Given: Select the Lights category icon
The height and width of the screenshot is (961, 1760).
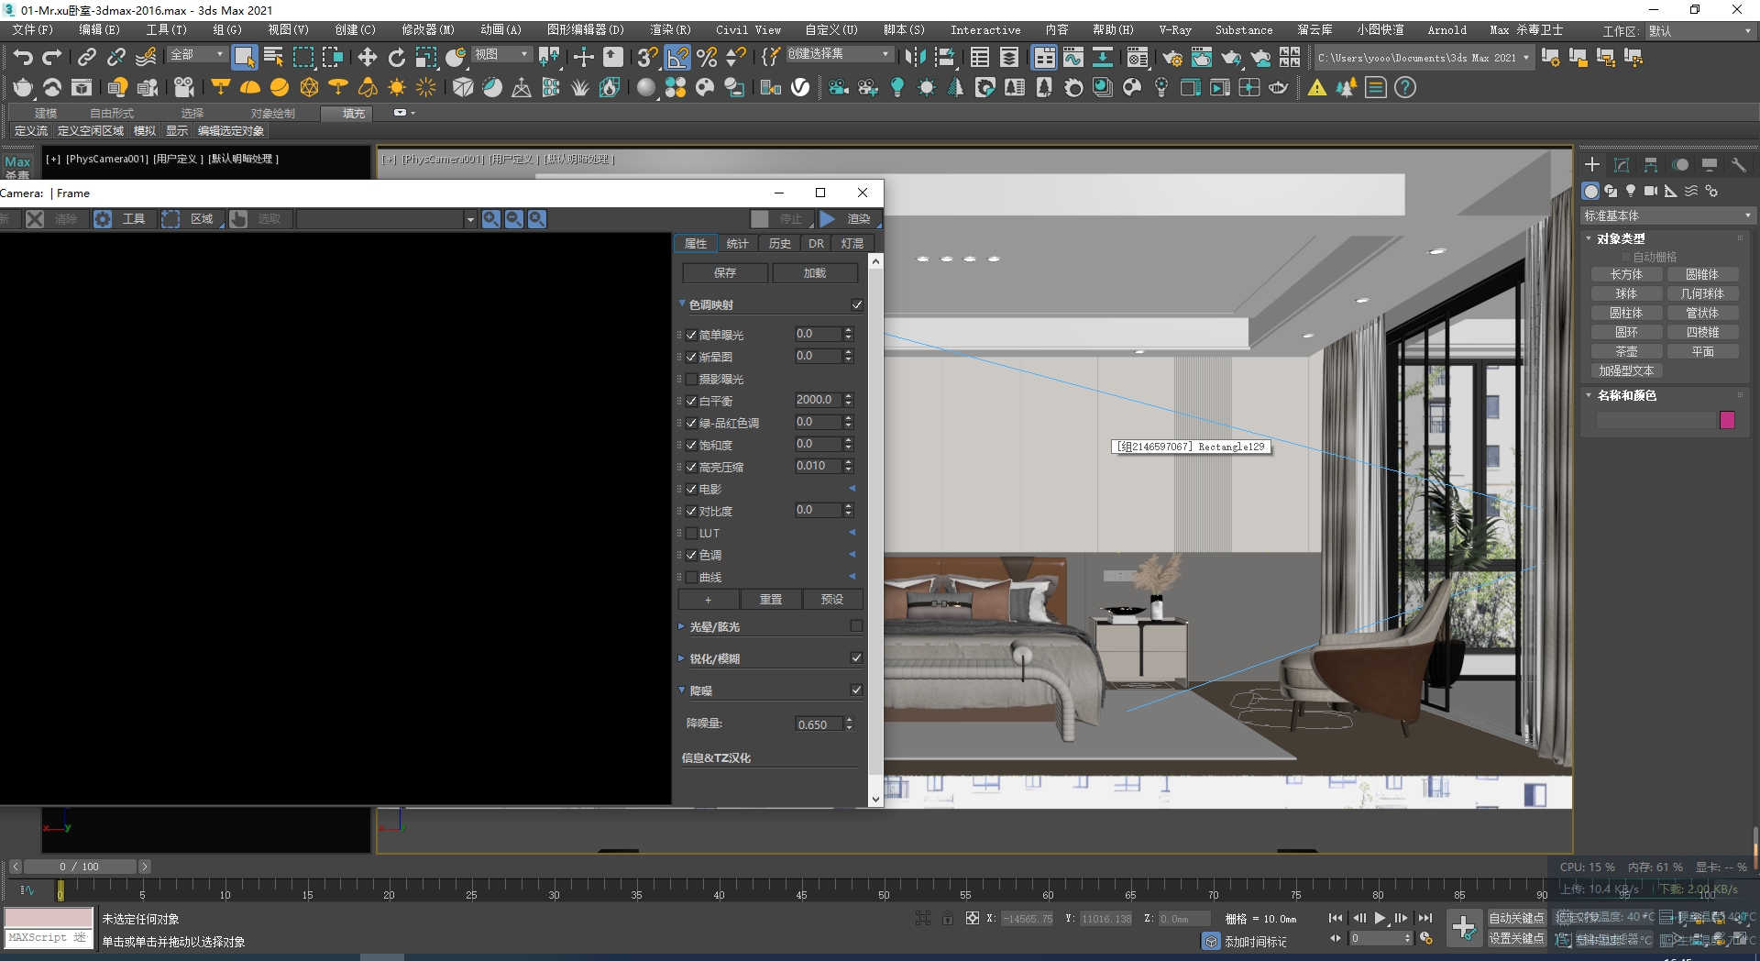Looking at the screenshot, I should coord(1631,191).
